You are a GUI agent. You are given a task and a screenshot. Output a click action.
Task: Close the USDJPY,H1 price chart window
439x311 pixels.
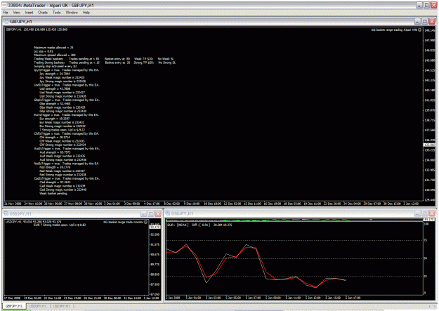[x=158, y=214]
